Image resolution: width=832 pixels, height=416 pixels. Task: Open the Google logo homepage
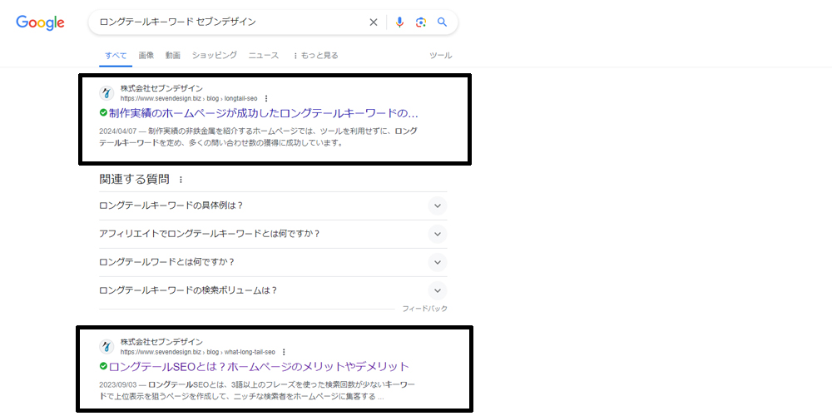tap(40, 22)
